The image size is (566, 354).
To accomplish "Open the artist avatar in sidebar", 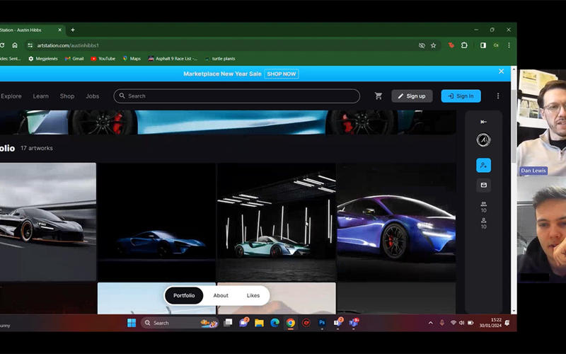I will (x=483, y=140).
